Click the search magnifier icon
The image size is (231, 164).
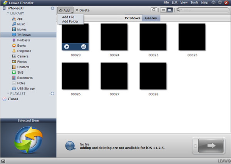[178, 10]
